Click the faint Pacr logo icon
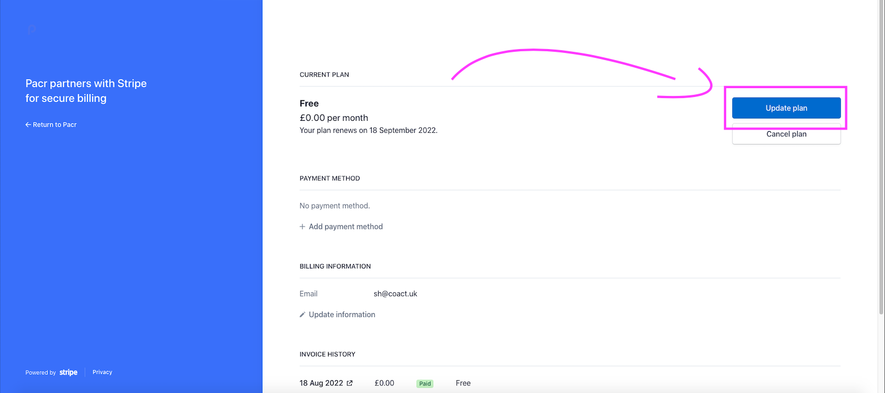 [x=32, y=30]
